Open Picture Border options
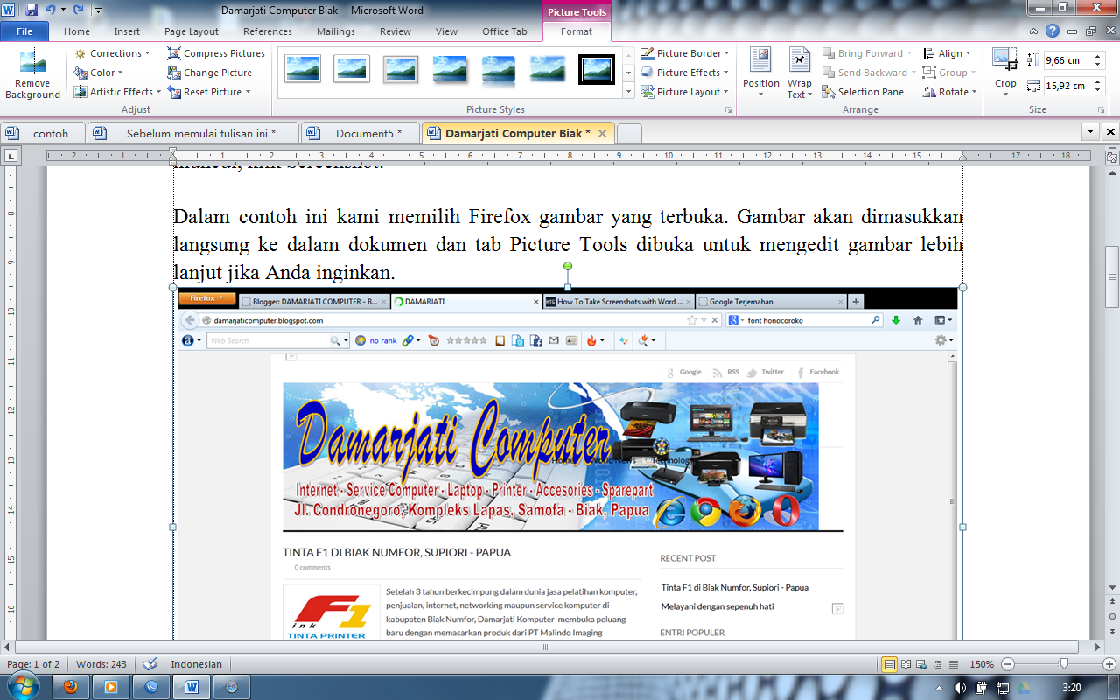1120x700 pixels. tap(685, 53)
